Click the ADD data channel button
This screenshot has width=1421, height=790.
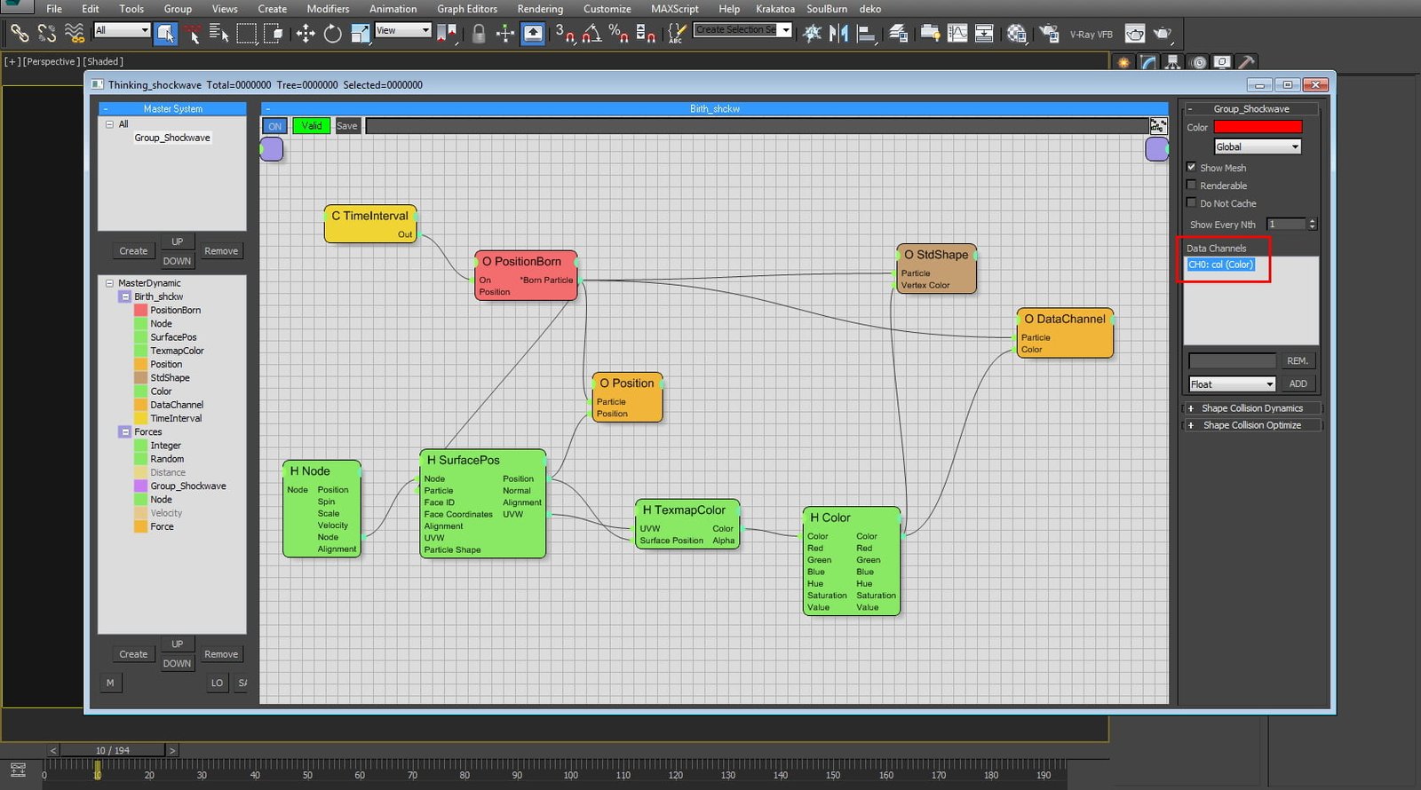1298,383
